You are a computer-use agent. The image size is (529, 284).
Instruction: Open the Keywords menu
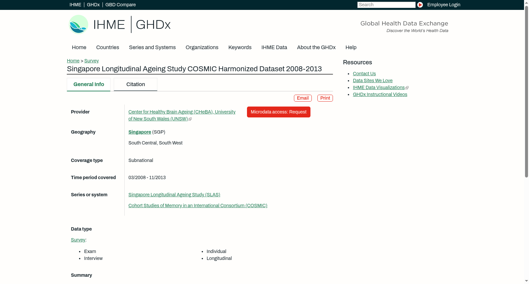pos(240,47)
